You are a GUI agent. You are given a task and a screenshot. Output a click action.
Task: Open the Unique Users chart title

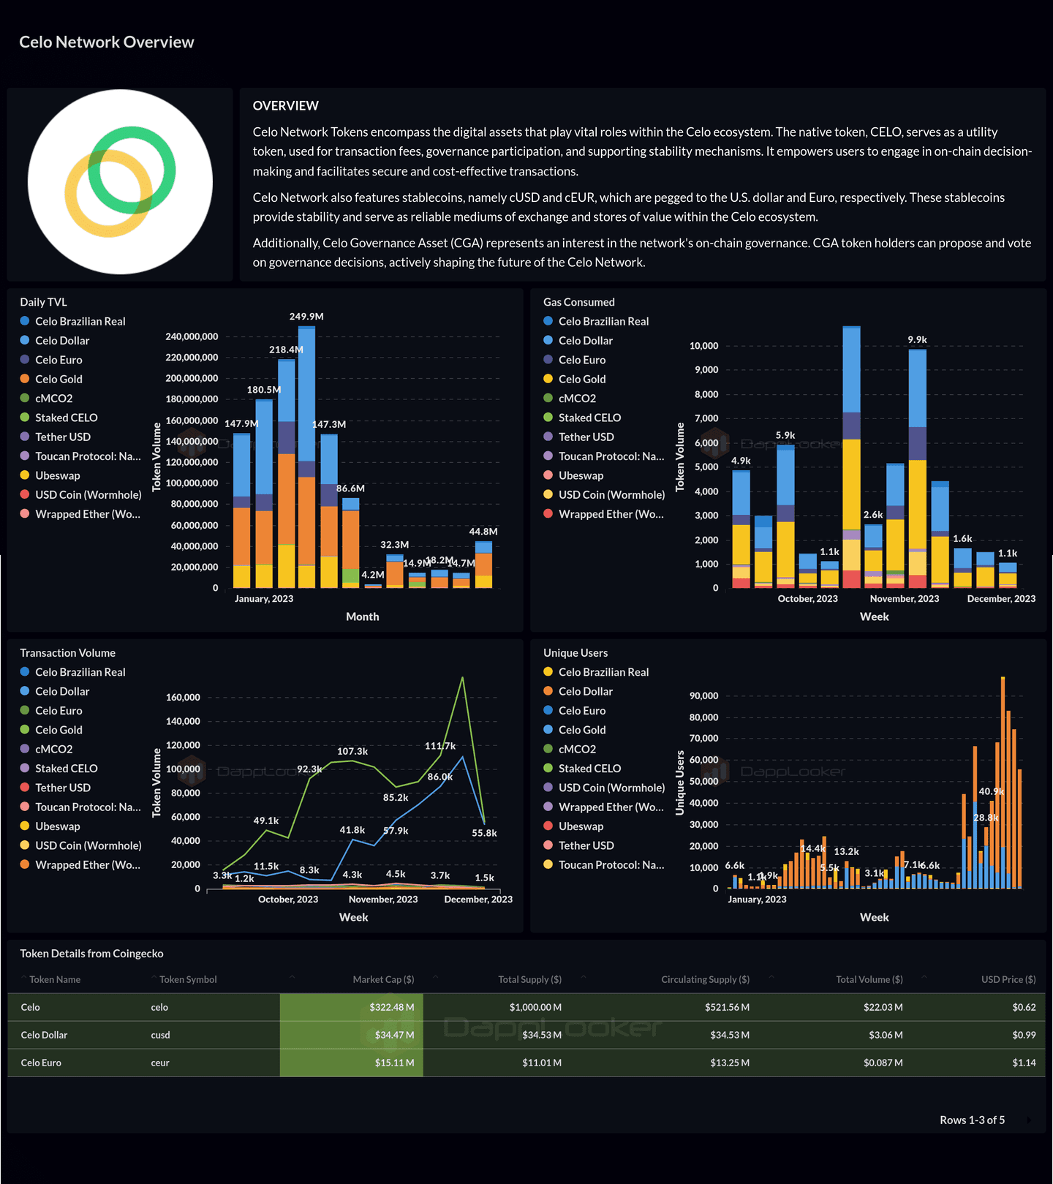point(575,653)
